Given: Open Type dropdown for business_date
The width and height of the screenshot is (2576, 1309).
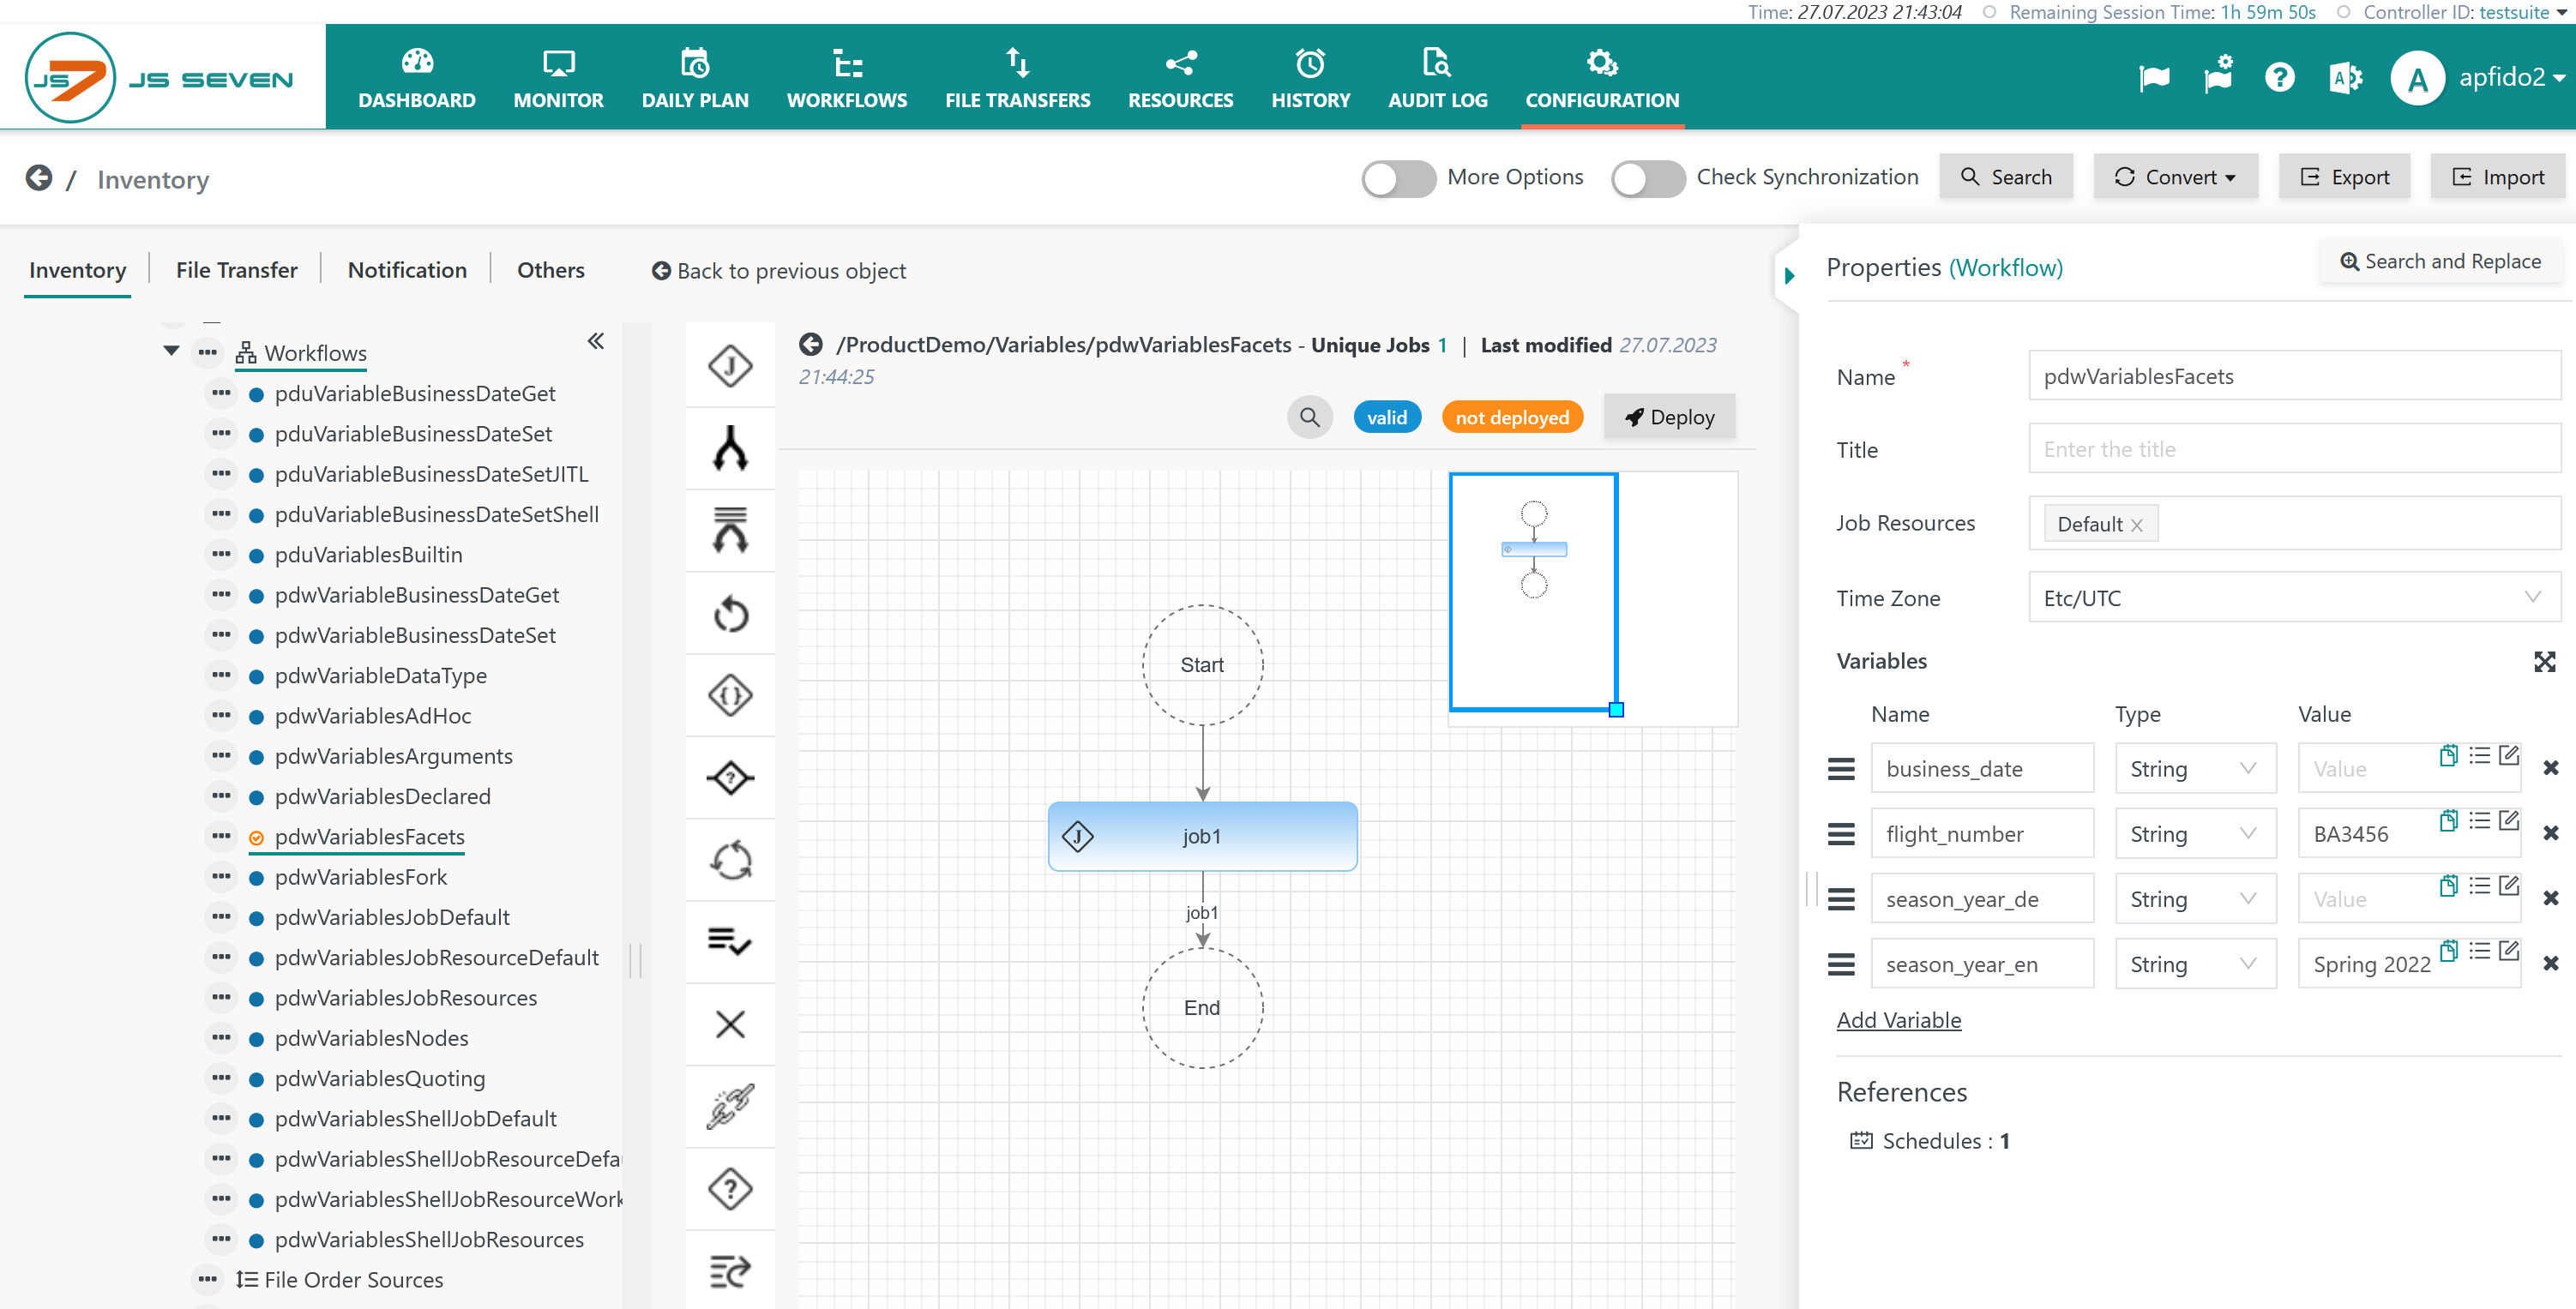Looking at the screenshot, I should pos(2194,768).
